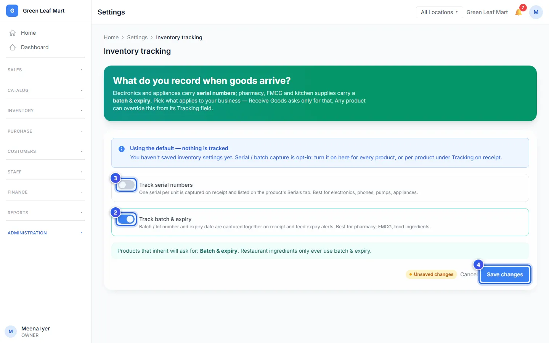The width and height of the screenshot is (549, 343).
Task: Go to Home in the sidebar
Action: click(46, 33)
